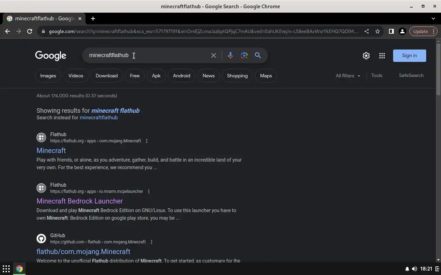Click the browser address bar URL

coord(203,31)
